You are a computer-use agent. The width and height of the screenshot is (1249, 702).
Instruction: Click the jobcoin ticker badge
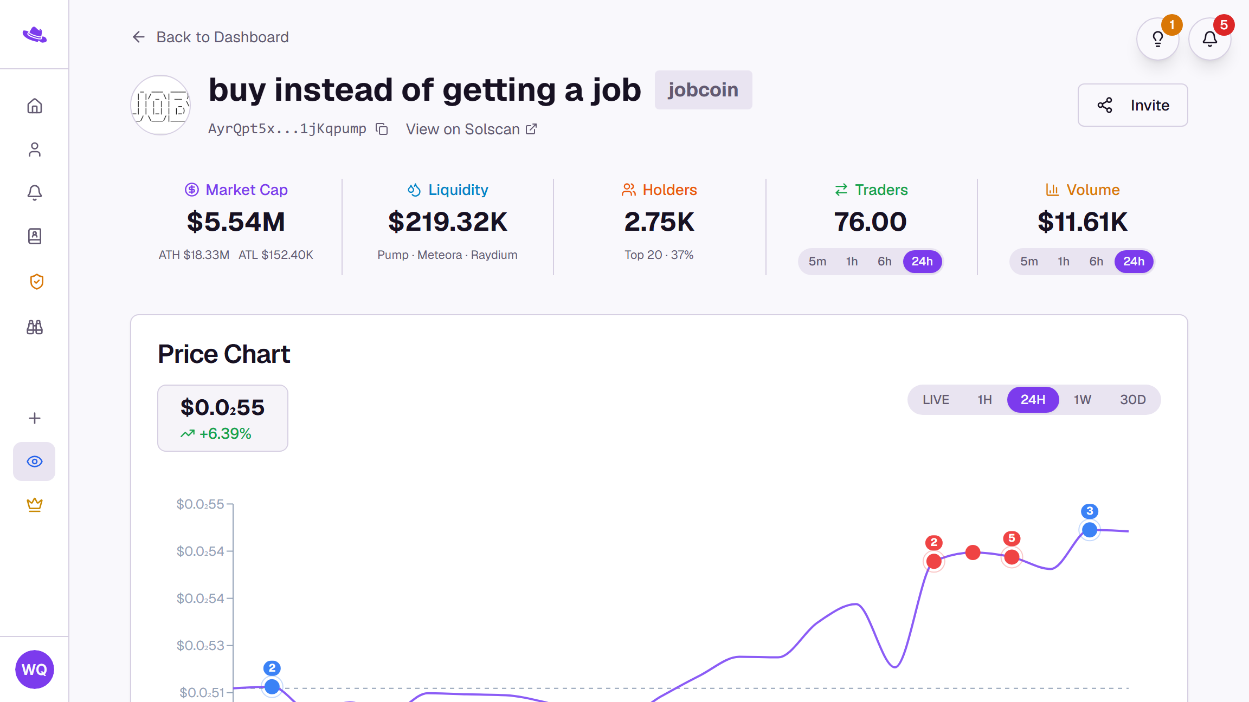coord(703,90)
